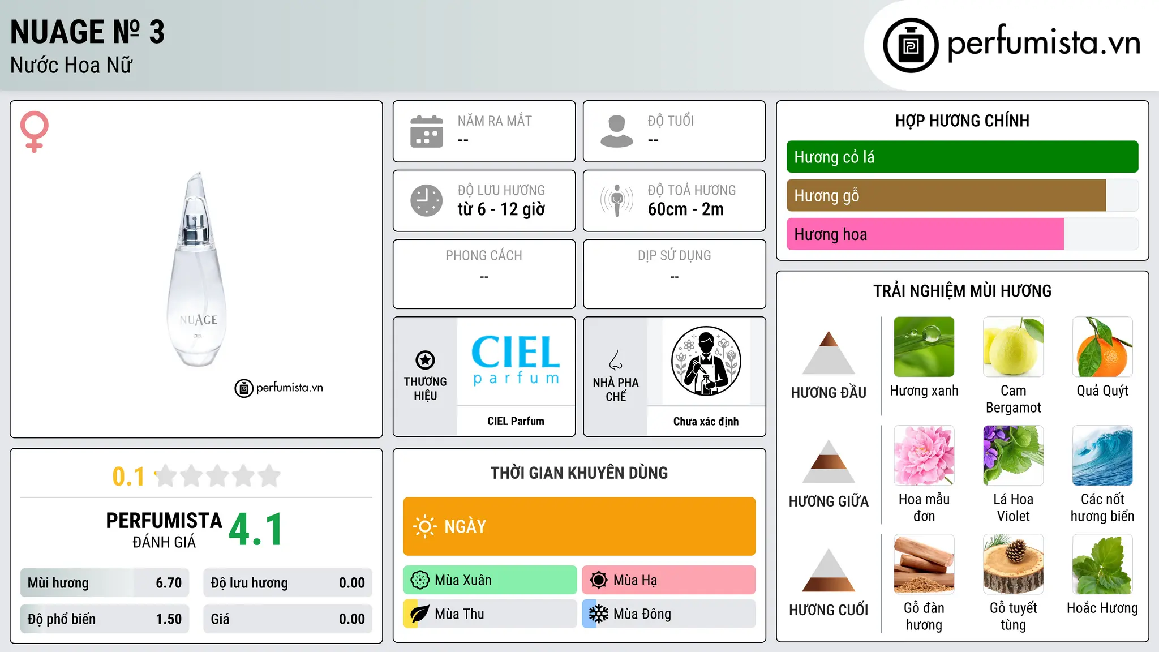The height and width of the screenshot is (652, 1159).
Task: Click the Nuage perfume bottle photo
Action: (x=197, y=269)
